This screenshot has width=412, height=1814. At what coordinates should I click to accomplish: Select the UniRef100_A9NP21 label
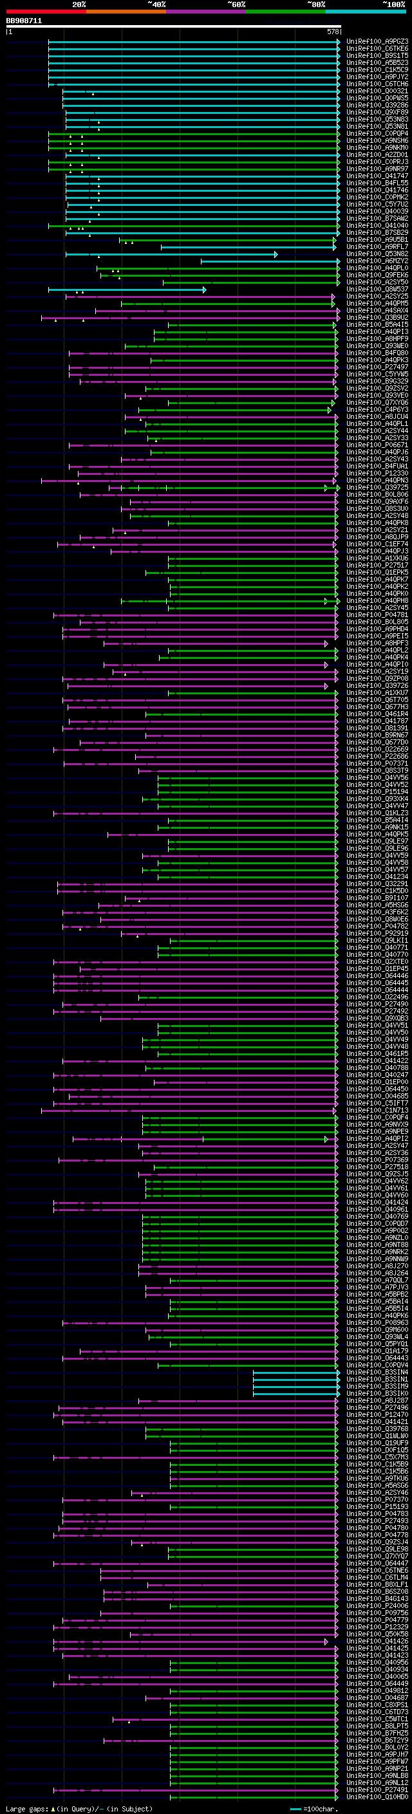[377, 1769]
